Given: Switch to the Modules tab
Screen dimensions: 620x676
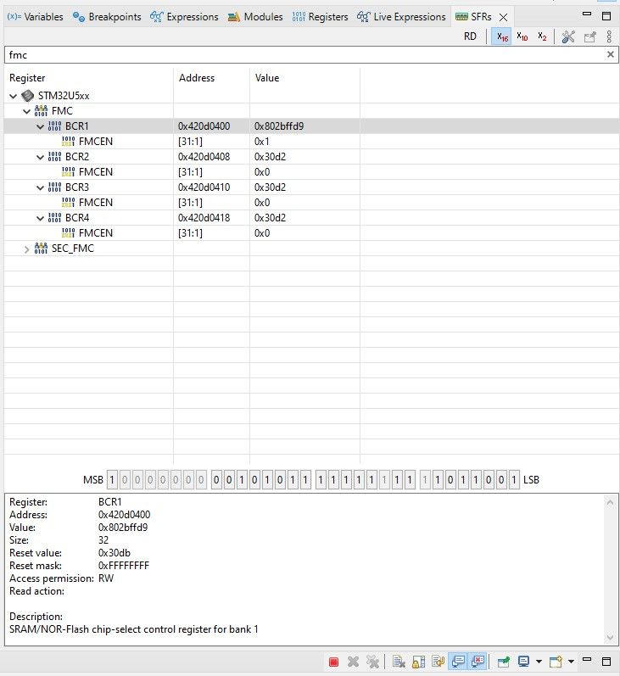Looking at the screenshot, I should (x=255, y=17).
